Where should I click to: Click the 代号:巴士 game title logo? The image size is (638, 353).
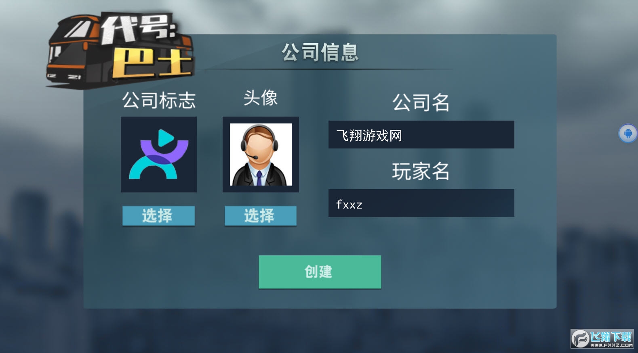click(x=120, y=49)
